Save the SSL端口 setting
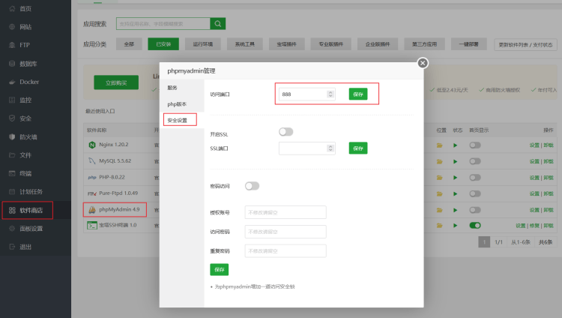Viewport: 562px width, 318px height. click(x=358, y=148)
